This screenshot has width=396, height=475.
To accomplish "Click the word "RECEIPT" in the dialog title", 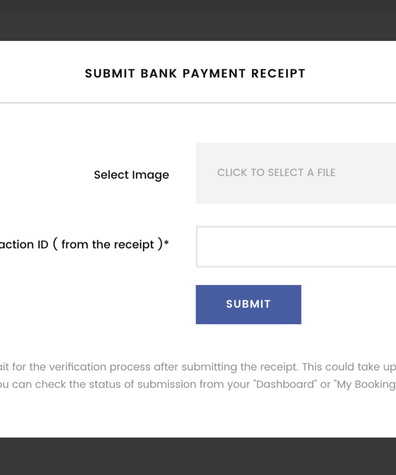I will click(x=278, y=74).
